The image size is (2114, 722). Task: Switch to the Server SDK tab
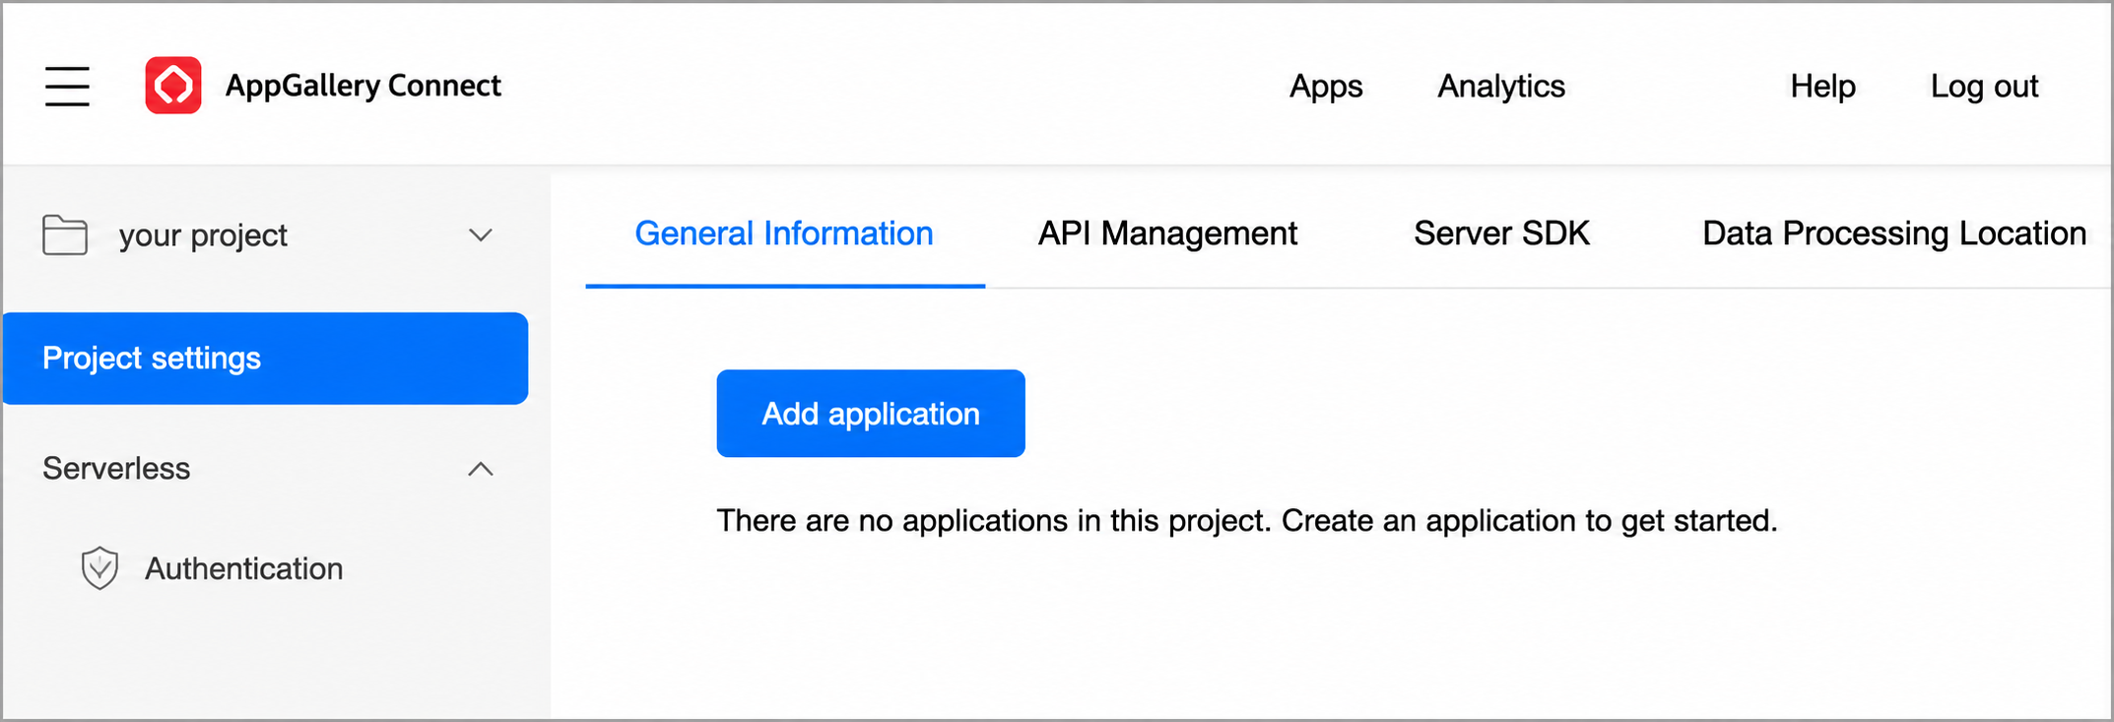tap(1501, 233)
